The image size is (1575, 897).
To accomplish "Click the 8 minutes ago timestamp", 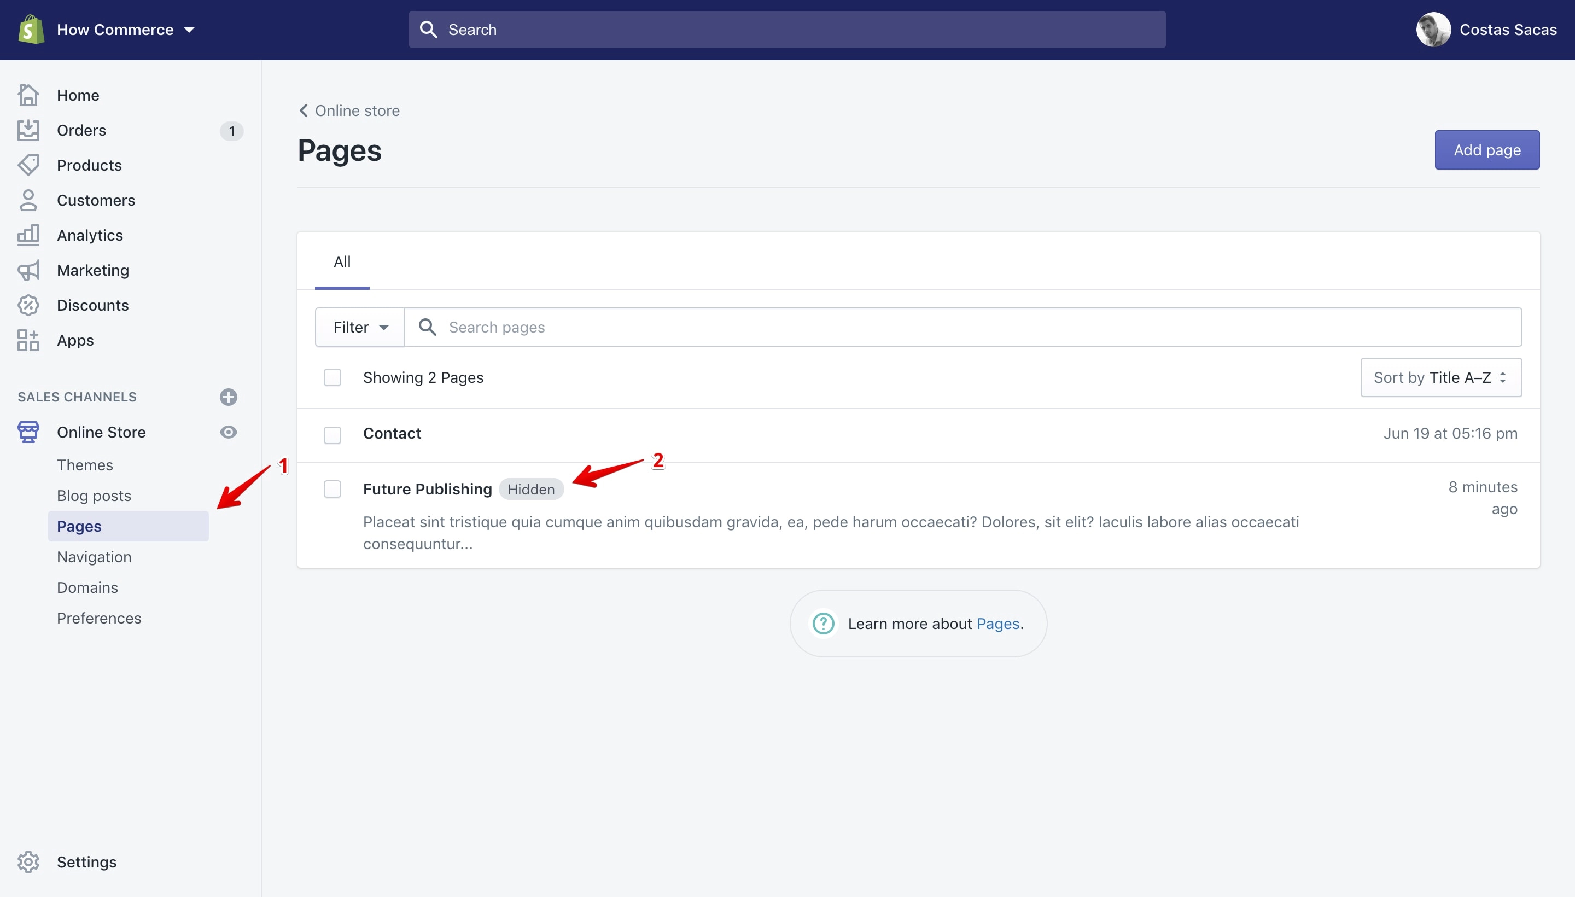I will point(1483,498).
